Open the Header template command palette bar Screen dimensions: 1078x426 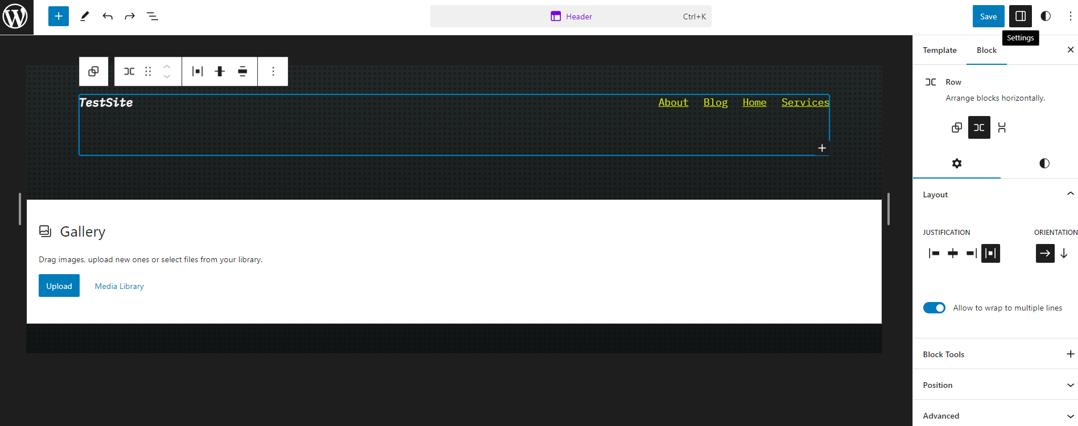[x=571, y=16]
